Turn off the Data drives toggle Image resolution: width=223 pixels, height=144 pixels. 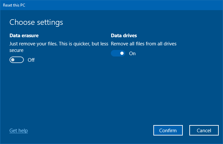pyautogui.click(x=118, y=54)
